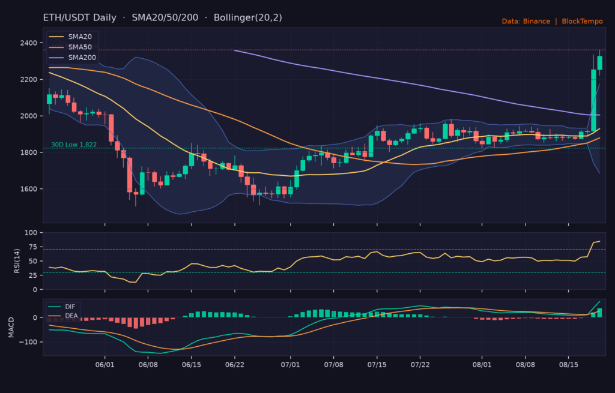The image size is (615, 393).
Task: Click the 06/08 date label
Action: (x=148, y=365)
